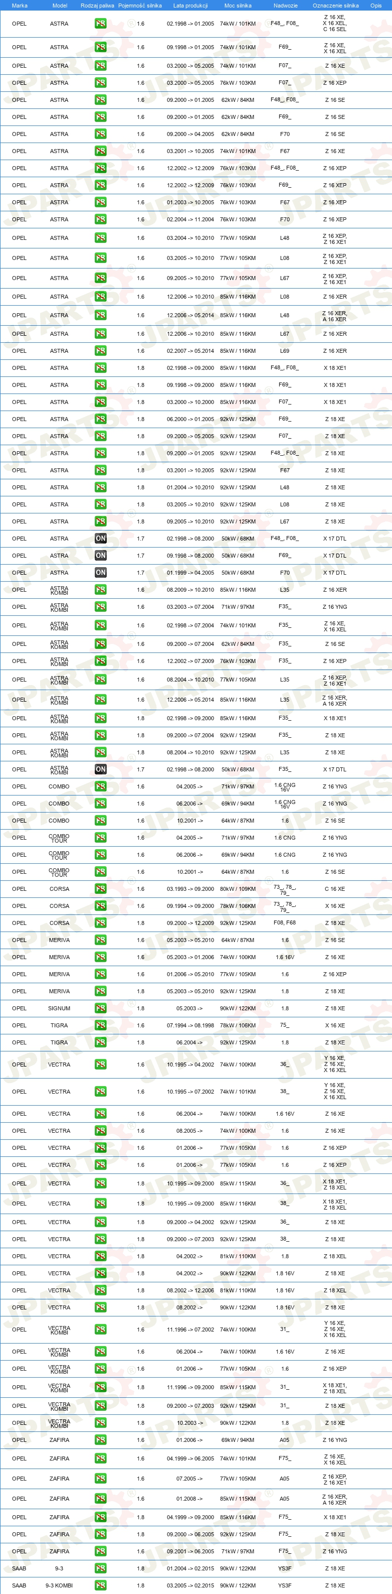Click the Rodzaj paliwa column header

click(x=97, y=6)
